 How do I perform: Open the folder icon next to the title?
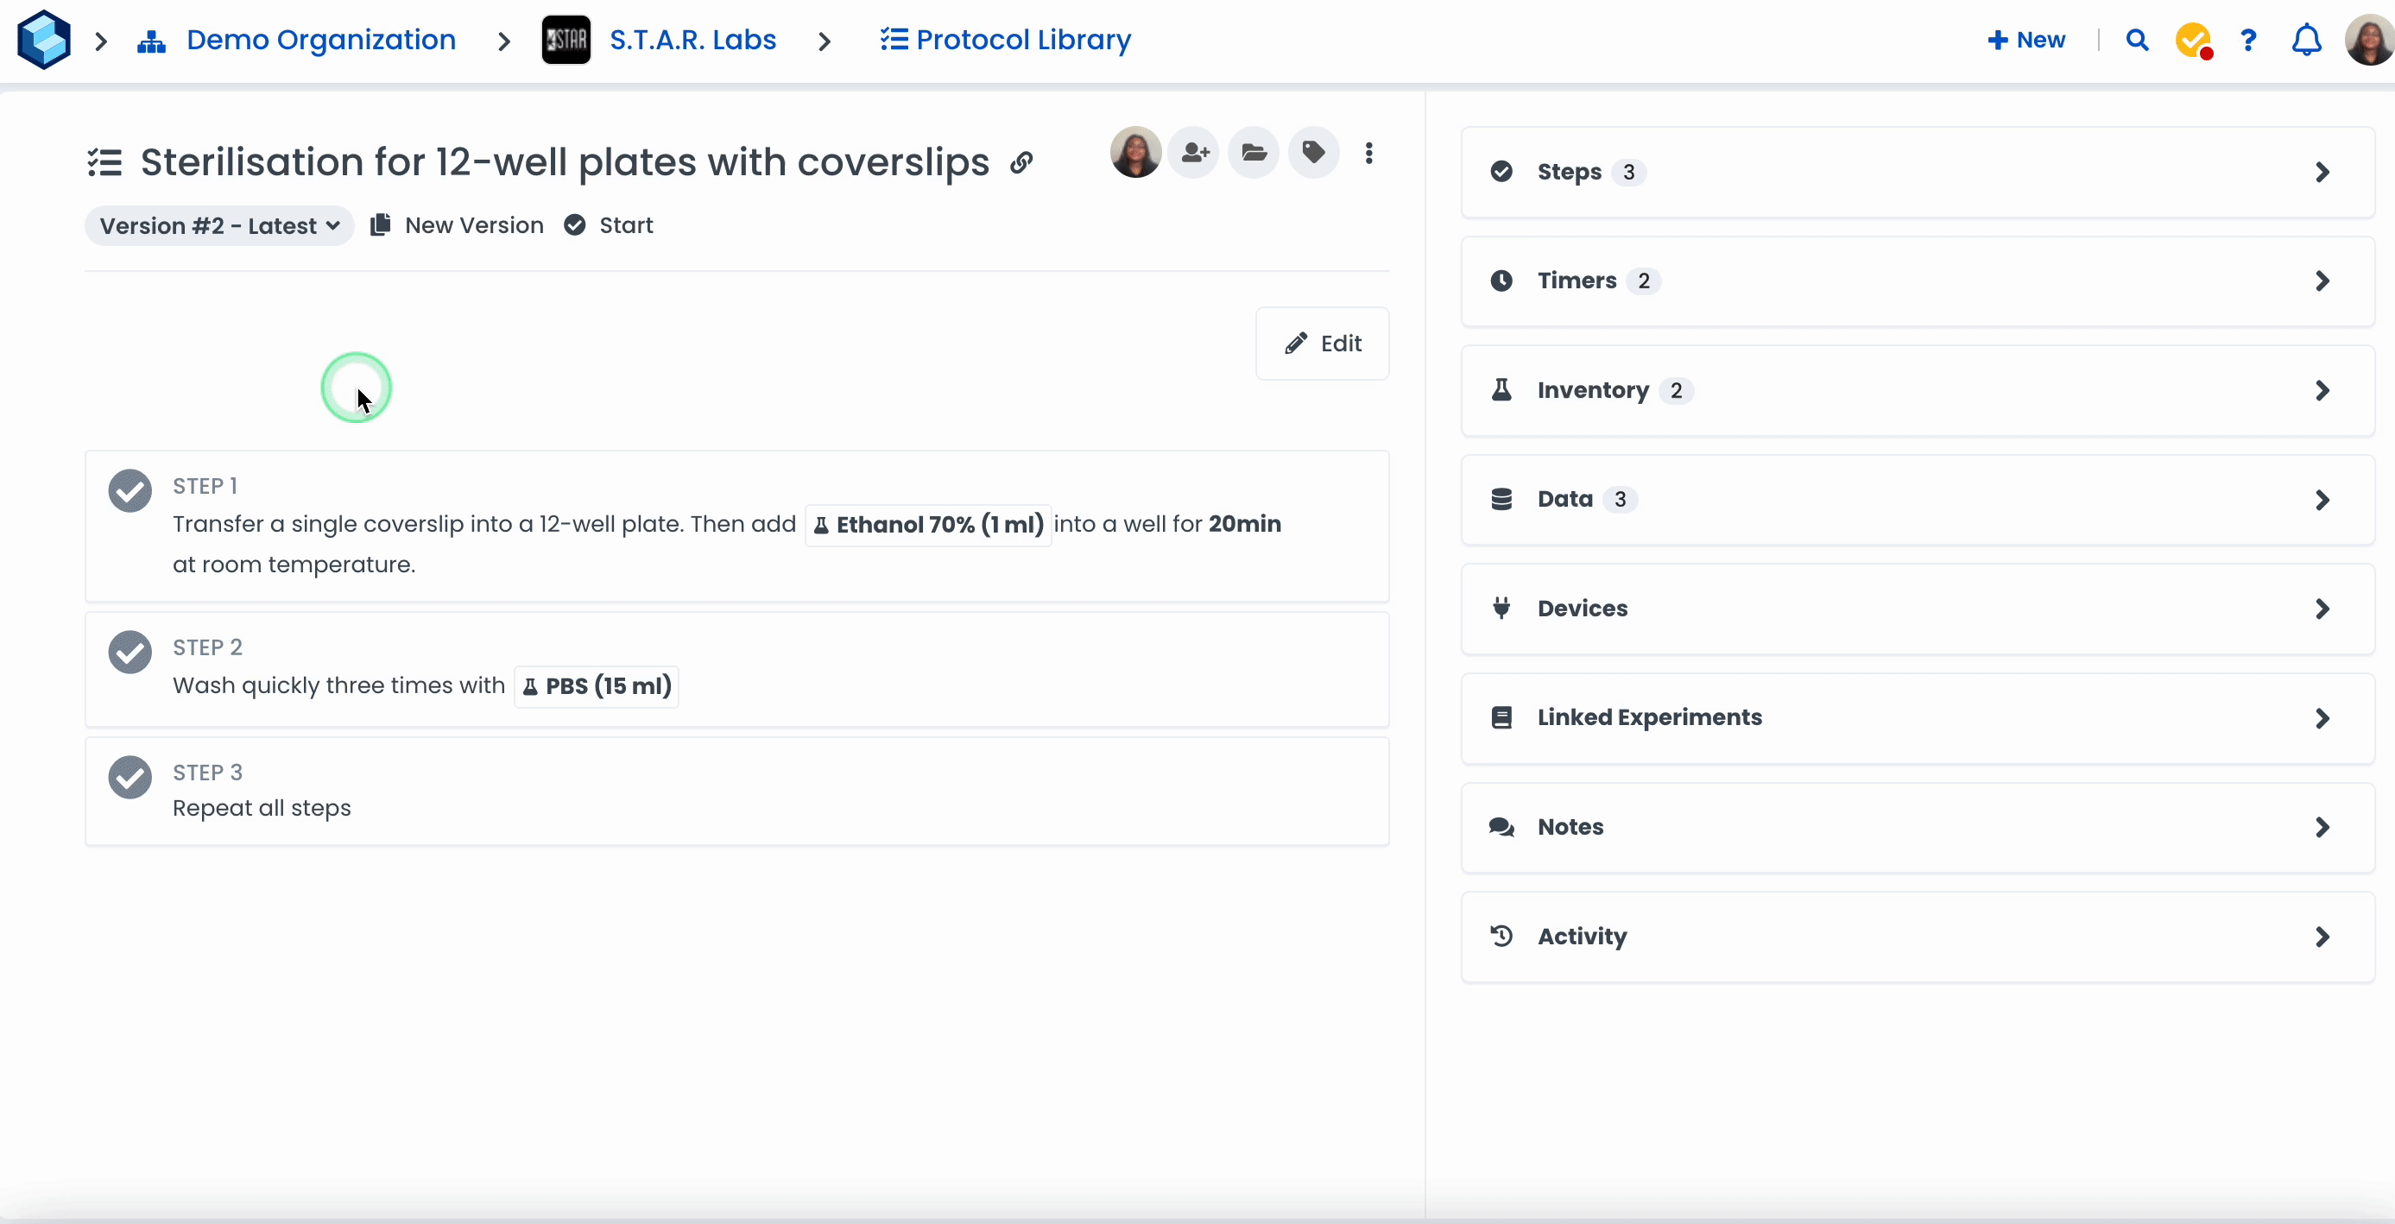click(1254, 153)
